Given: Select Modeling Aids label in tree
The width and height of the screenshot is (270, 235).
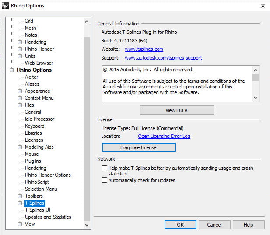Looking at the screenshot, I should click(x=39, y=147).
